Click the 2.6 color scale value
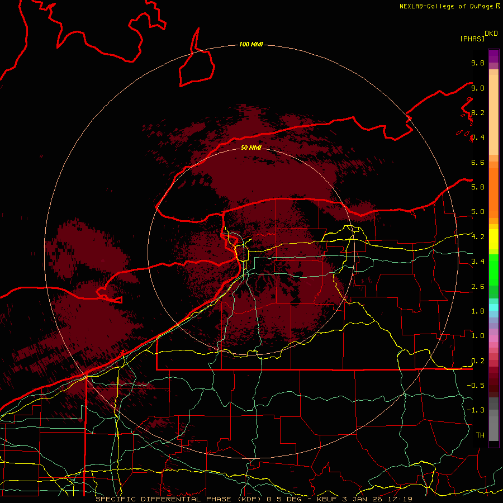Image resolution: width=503 pixels, height=503 pixels. 478,287
